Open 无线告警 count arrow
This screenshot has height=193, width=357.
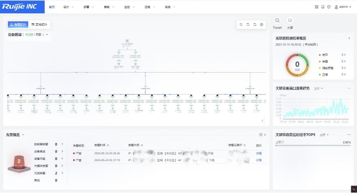pos(62,173)
